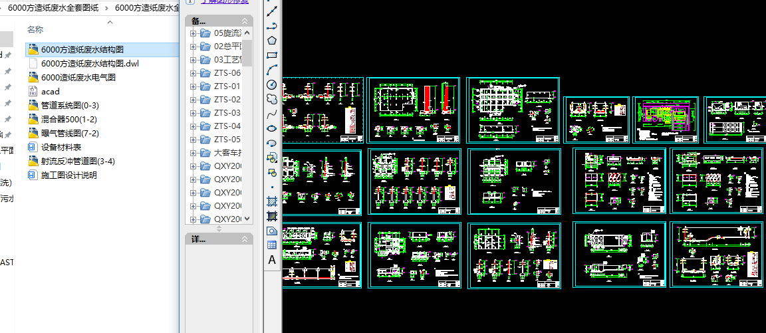
Task: Click the 6000造纸废水电气图 drawing file icon
Action: 33,77
